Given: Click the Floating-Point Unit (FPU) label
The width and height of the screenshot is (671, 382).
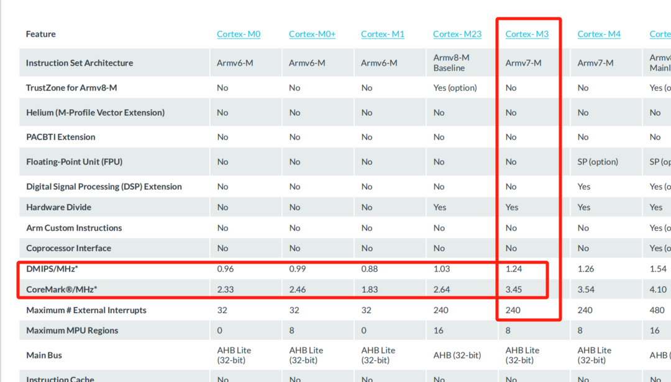Looking at the screenshot, I should pos(75,161).
